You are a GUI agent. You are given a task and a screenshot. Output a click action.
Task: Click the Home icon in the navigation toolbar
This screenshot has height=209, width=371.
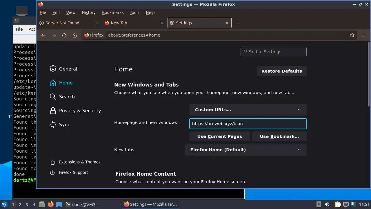click(x=74, y=35)
